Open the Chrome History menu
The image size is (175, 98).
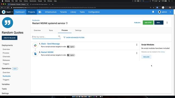26,1
